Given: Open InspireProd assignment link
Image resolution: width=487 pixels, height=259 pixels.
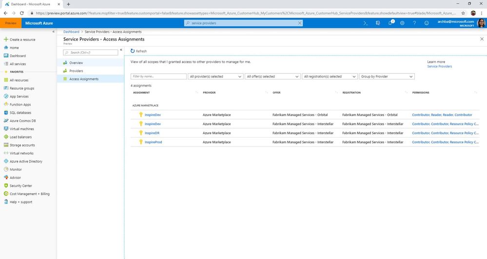Looking at the screenshot, I should point(153,142).
